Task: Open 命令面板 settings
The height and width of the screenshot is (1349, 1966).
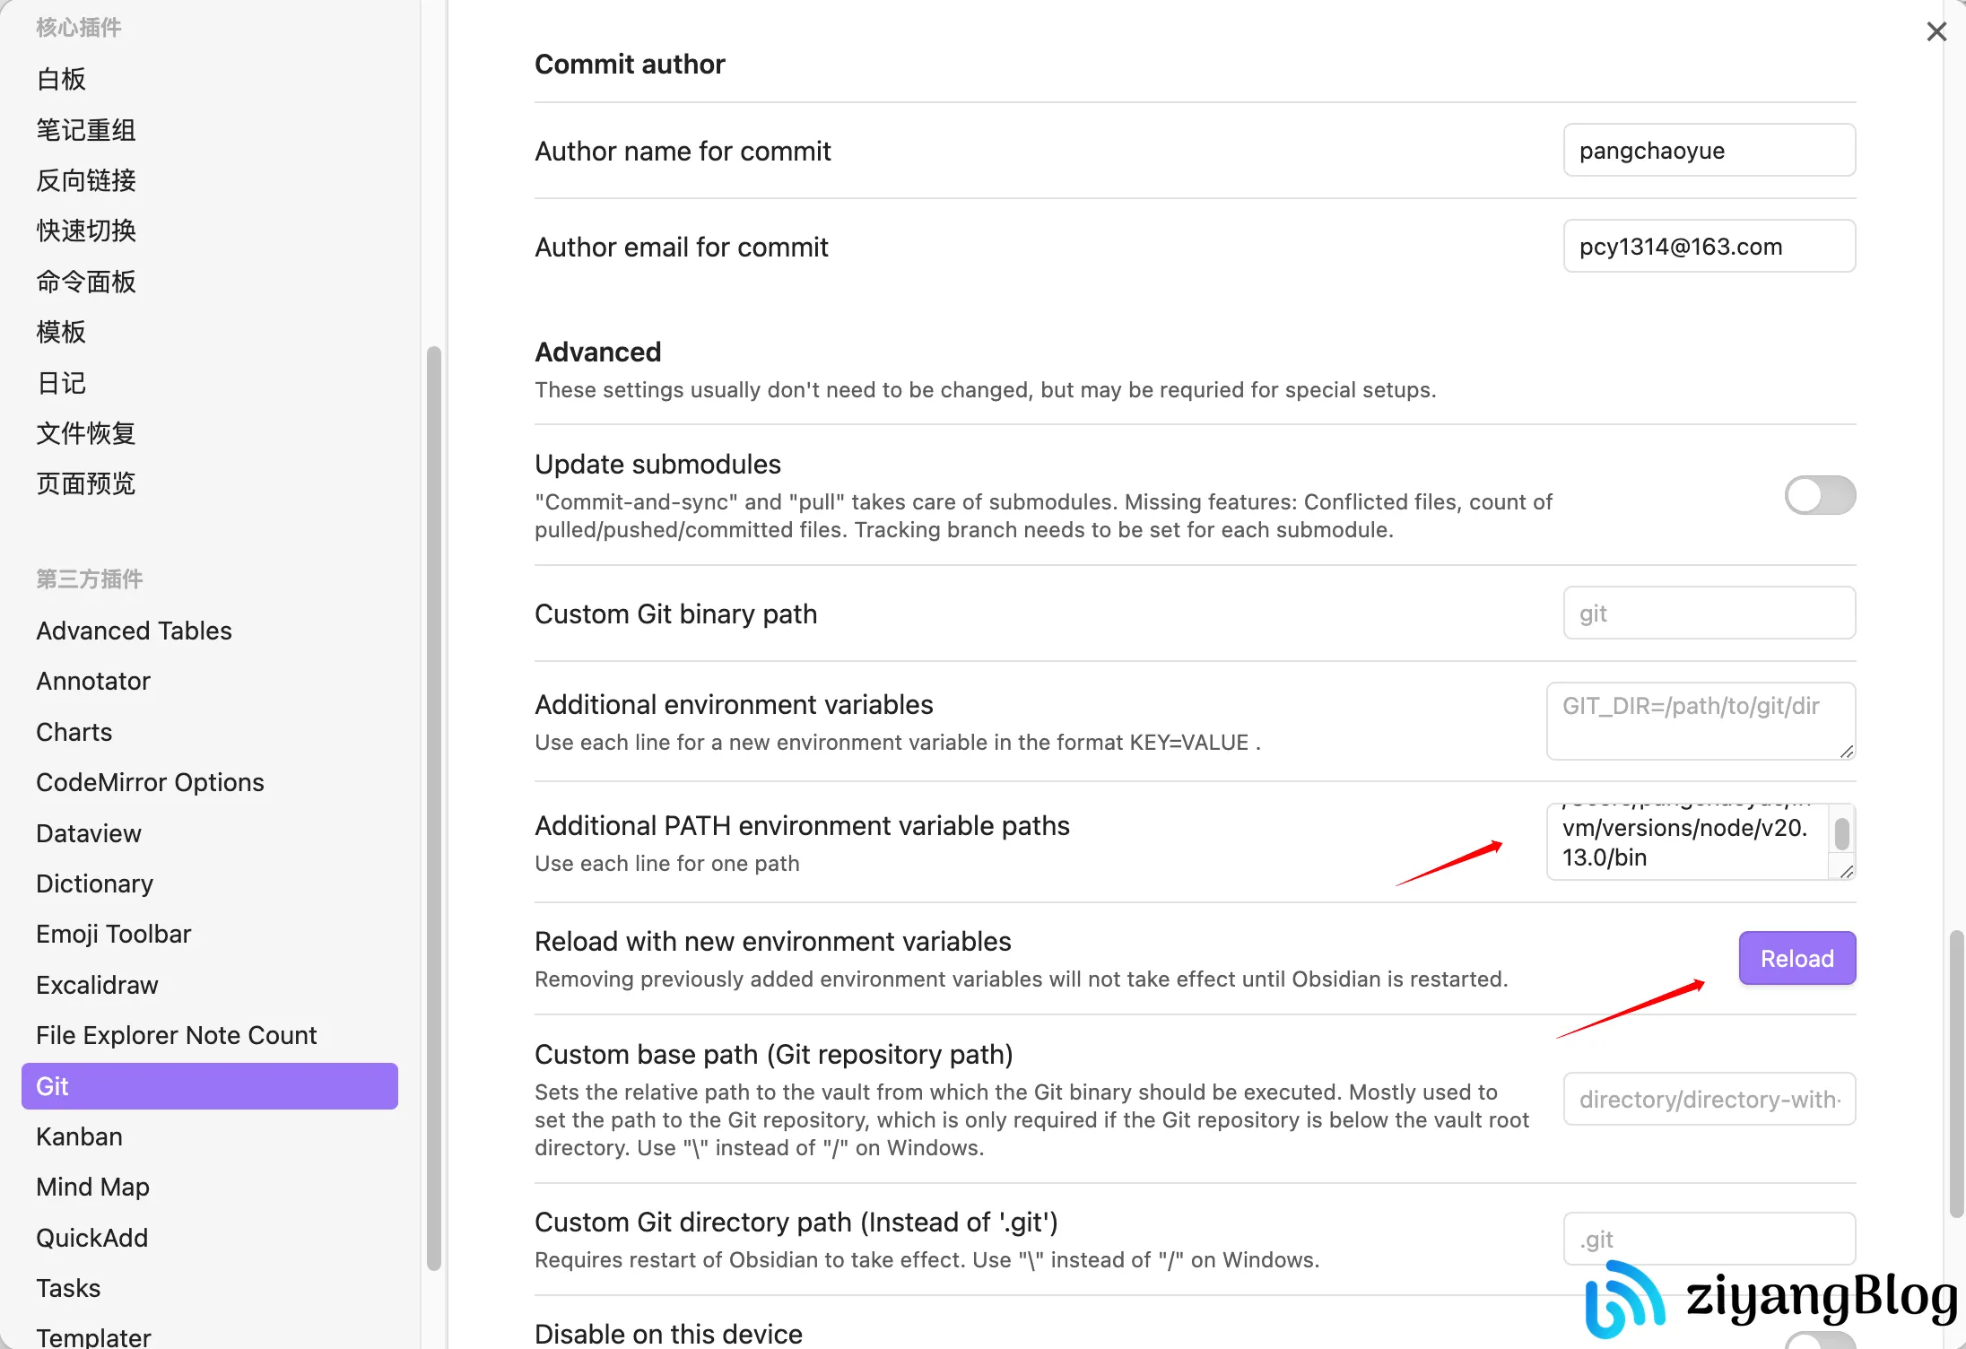Action: (86, 282)
